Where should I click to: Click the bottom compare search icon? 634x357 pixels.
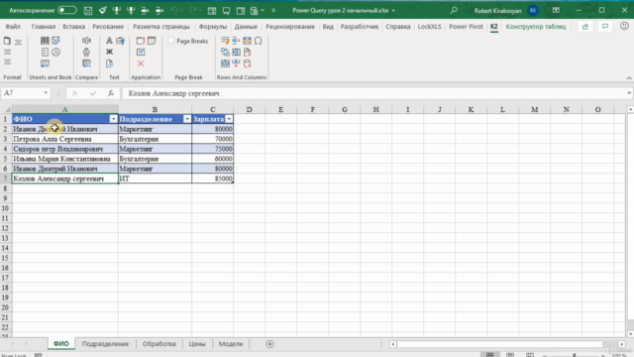tap(86, 63)
